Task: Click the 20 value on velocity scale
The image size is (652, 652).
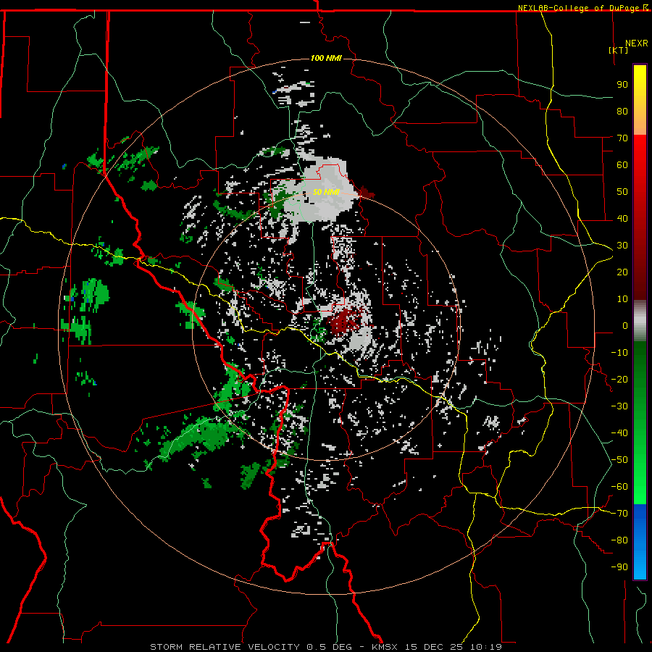Action: (x=622, y=272)
